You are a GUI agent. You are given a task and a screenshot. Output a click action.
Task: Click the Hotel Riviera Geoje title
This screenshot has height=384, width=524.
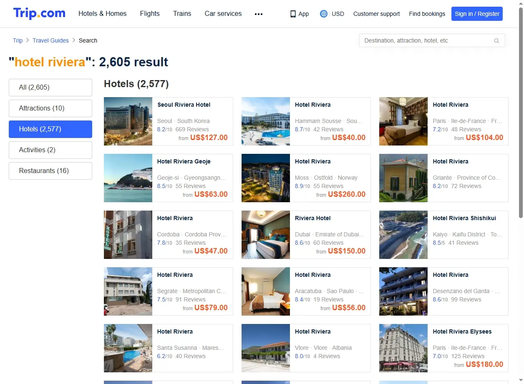pyautogui.click(x=184, y=161)
